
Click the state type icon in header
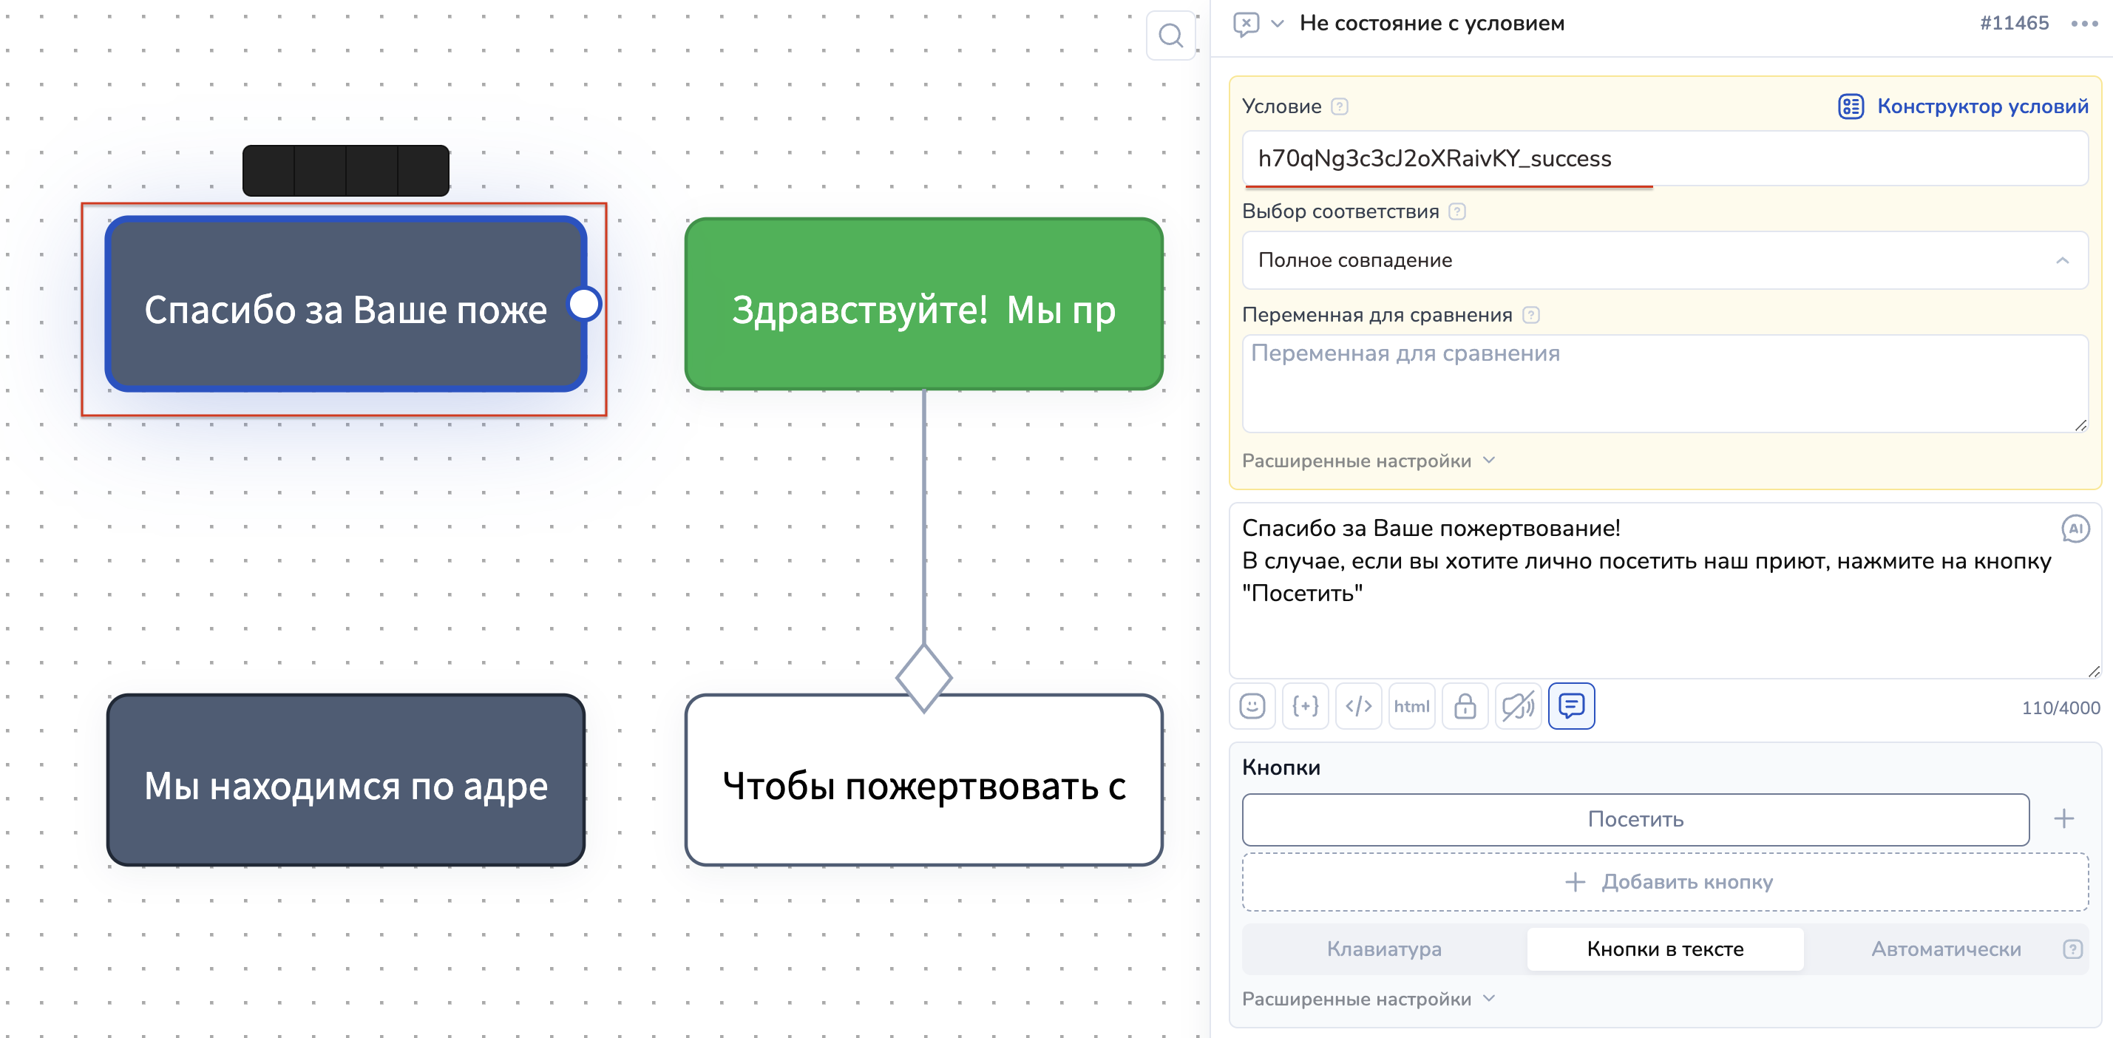(1245, 24)
